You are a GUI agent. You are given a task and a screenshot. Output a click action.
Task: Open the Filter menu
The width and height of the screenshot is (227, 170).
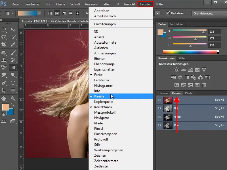pyautogui.click(x=106, y=4)
